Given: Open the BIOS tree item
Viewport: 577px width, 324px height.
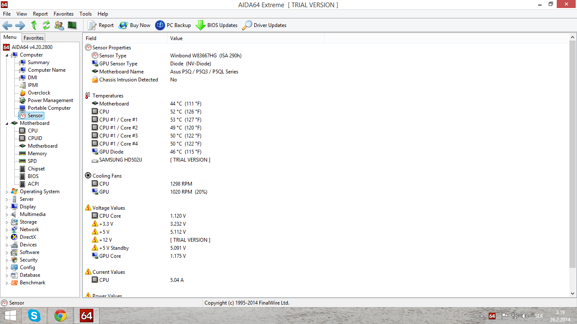Looking at the screenshot, I should [33, 176].
